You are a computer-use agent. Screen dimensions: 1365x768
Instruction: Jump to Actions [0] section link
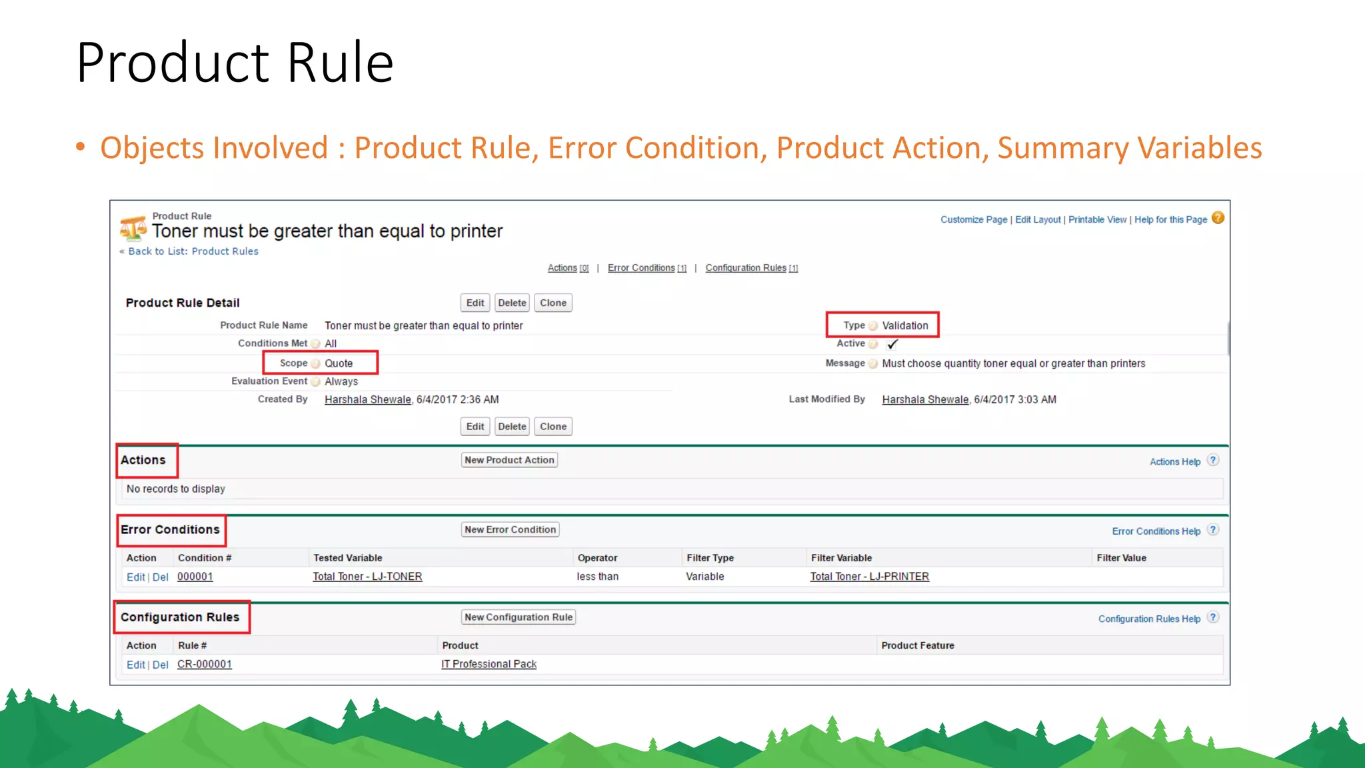point(568,268)
